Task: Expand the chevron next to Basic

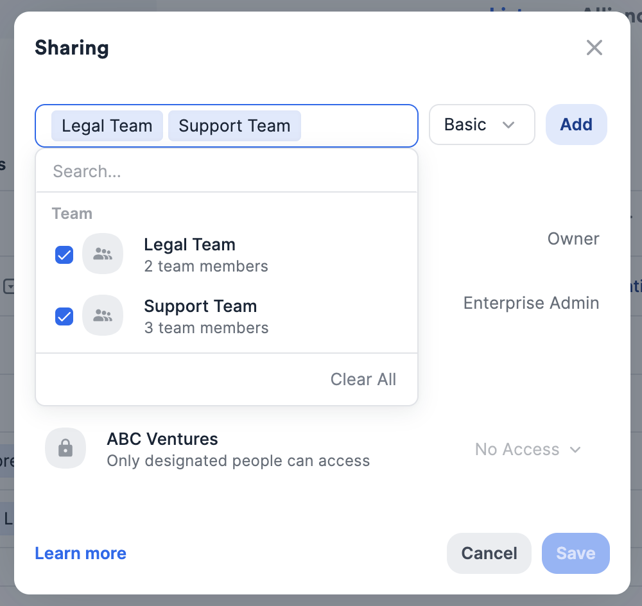Action: (x=509, y=125)
